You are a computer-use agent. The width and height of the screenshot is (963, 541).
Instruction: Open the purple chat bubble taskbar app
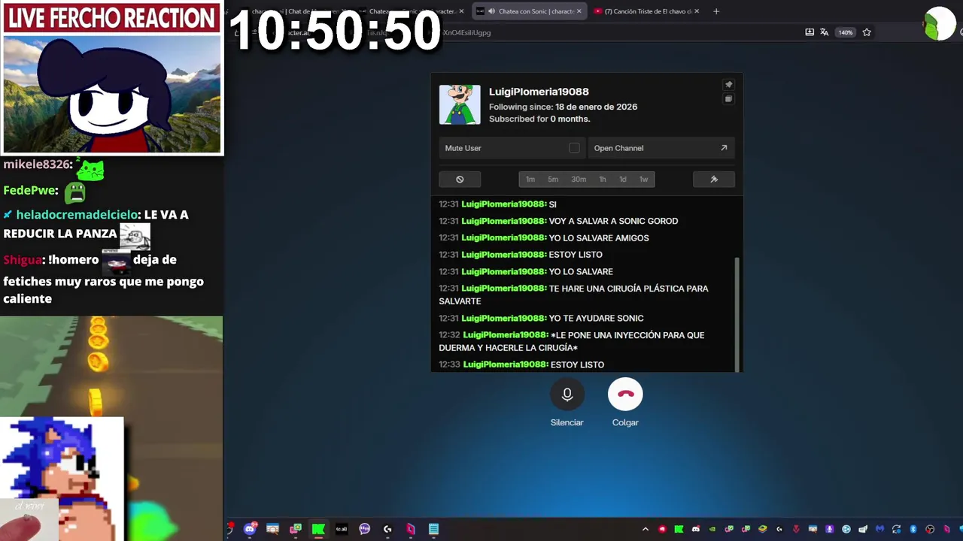tap(365, 529)
